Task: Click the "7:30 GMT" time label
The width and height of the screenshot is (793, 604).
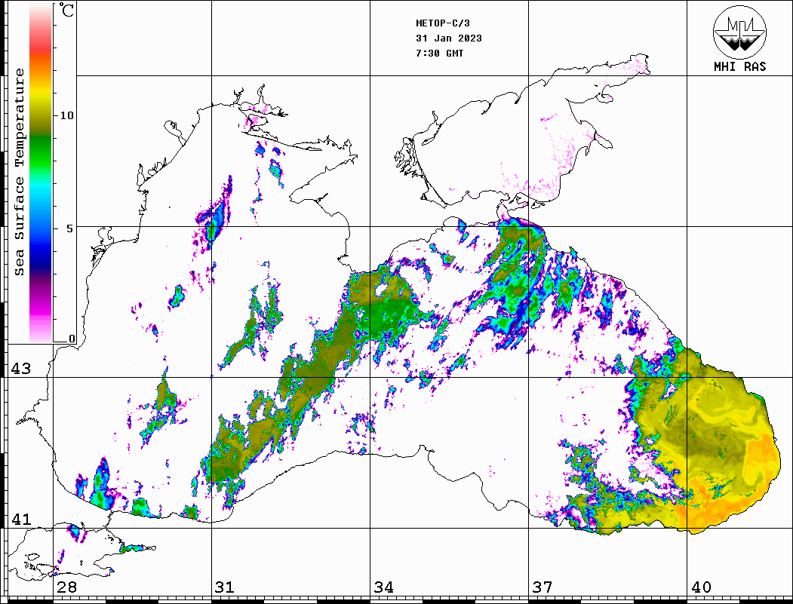Action: tap(439, 53)
